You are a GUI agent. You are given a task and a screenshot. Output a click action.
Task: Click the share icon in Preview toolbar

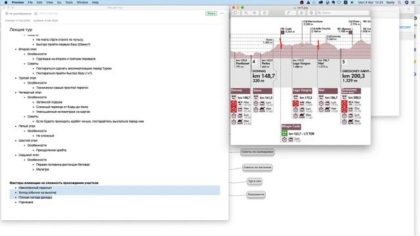point(264,13)
